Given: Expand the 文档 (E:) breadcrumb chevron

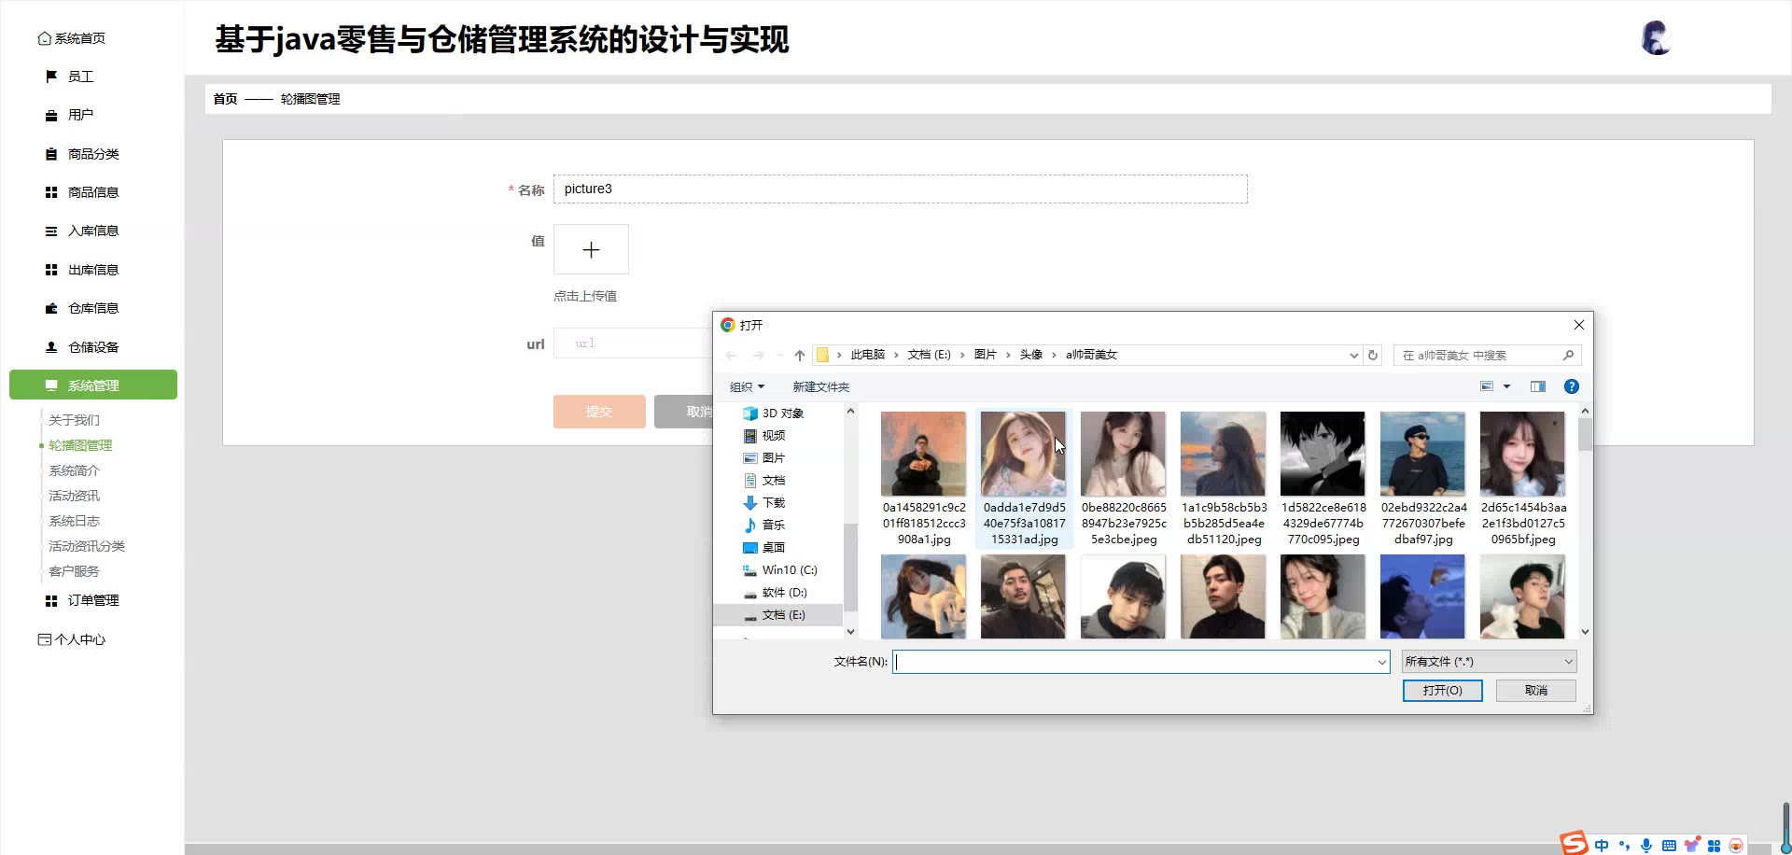Looking at the screenshot, I should tap(962, 355).
